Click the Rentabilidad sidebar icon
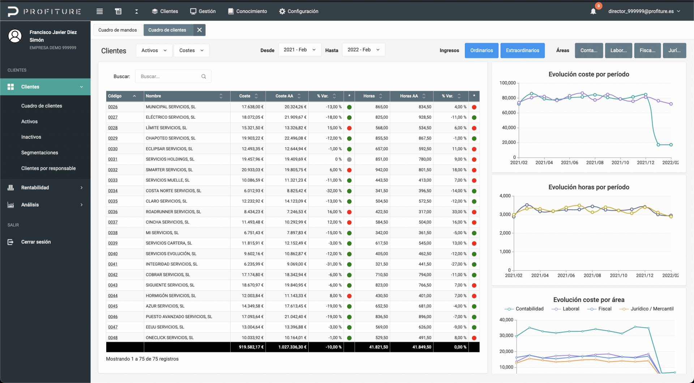The height and width of the screenshot is (383, 694). tap(10, 188)
